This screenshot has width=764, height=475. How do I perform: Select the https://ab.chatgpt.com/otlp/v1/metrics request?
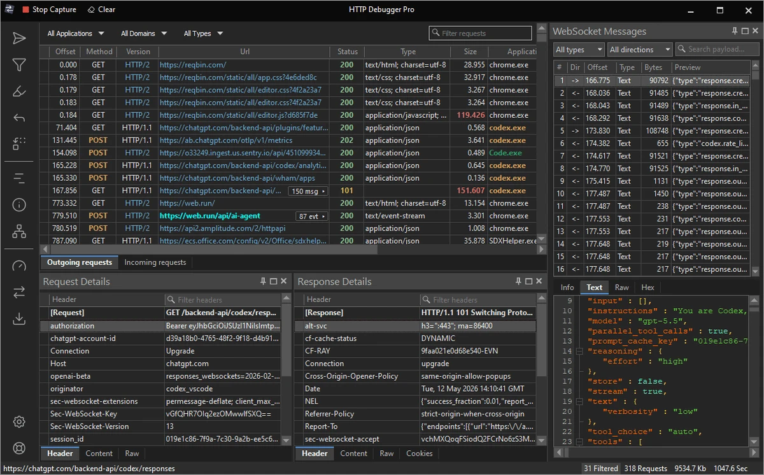[x=225, y=141]
